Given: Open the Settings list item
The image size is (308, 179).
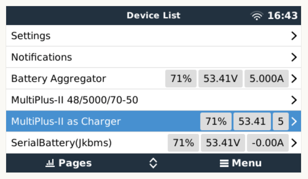Looking at the screenshot, I should [x=31, y=36].
